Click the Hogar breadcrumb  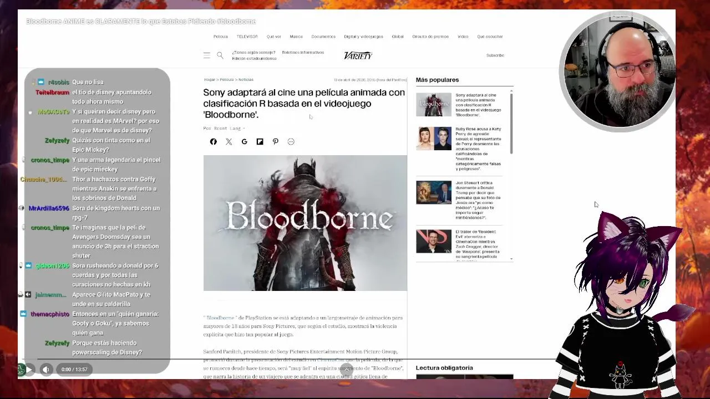[210, 80]
